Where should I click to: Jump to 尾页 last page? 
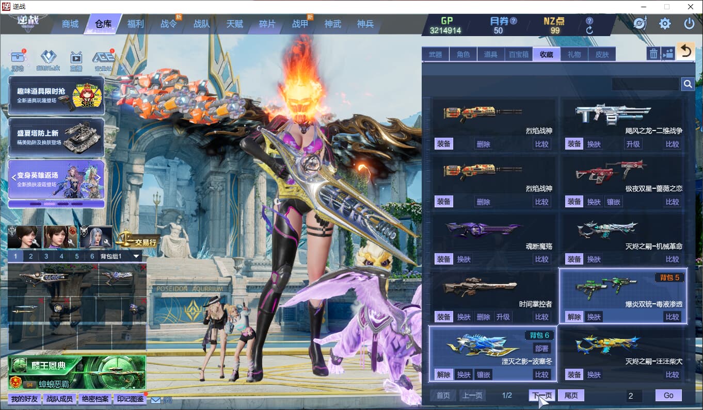[571, 396]
